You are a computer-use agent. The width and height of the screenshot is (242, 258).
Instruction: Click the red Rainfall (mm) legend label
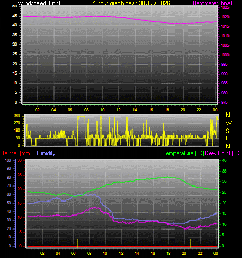click(x=16, y=153)
